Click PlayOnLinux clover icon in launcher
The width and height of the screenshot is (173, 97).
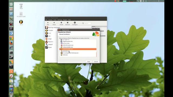click(11, 62)
